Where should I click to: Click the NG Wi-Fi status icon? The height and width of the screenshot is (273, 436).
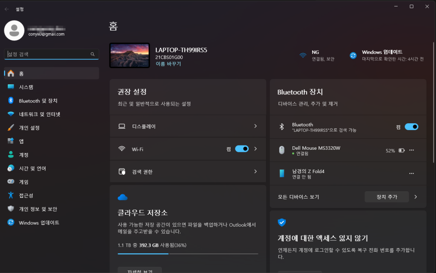(303, 55)
